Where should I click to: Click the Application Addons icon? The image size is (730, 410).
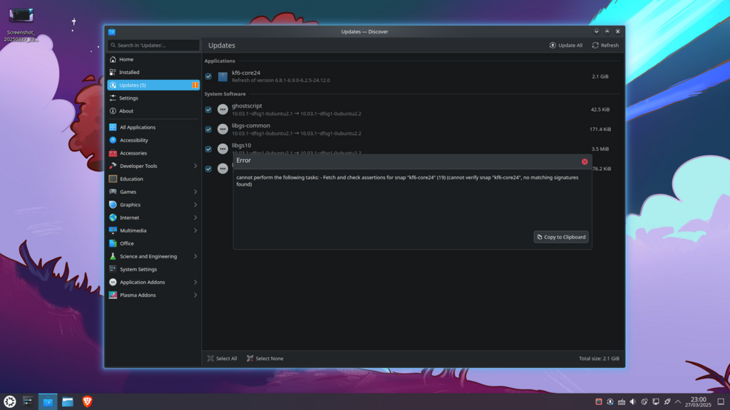coord(113,282)
